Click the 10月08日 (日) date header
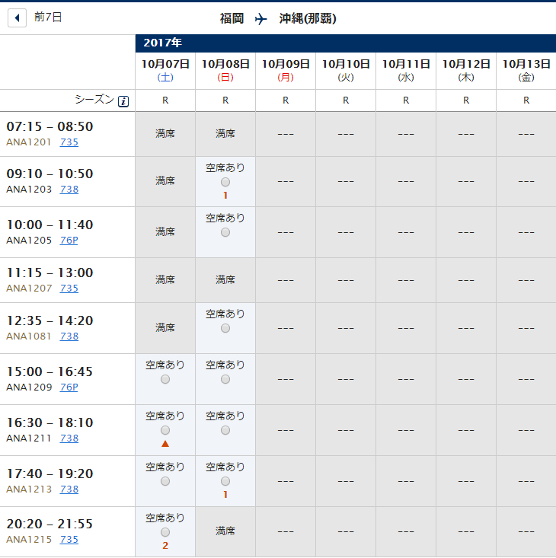 coord(225,71)
